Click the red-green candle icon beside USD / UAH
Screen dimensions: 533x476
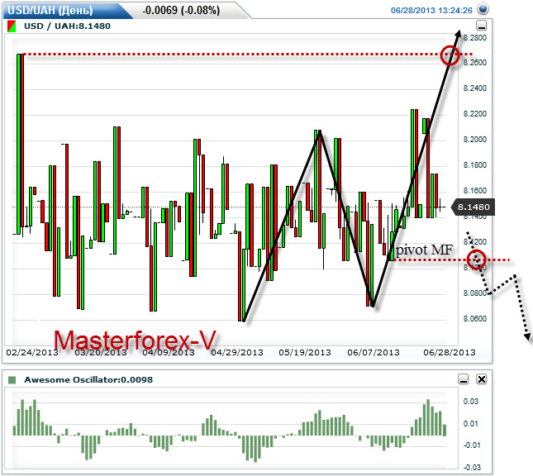tap(12, 26)
